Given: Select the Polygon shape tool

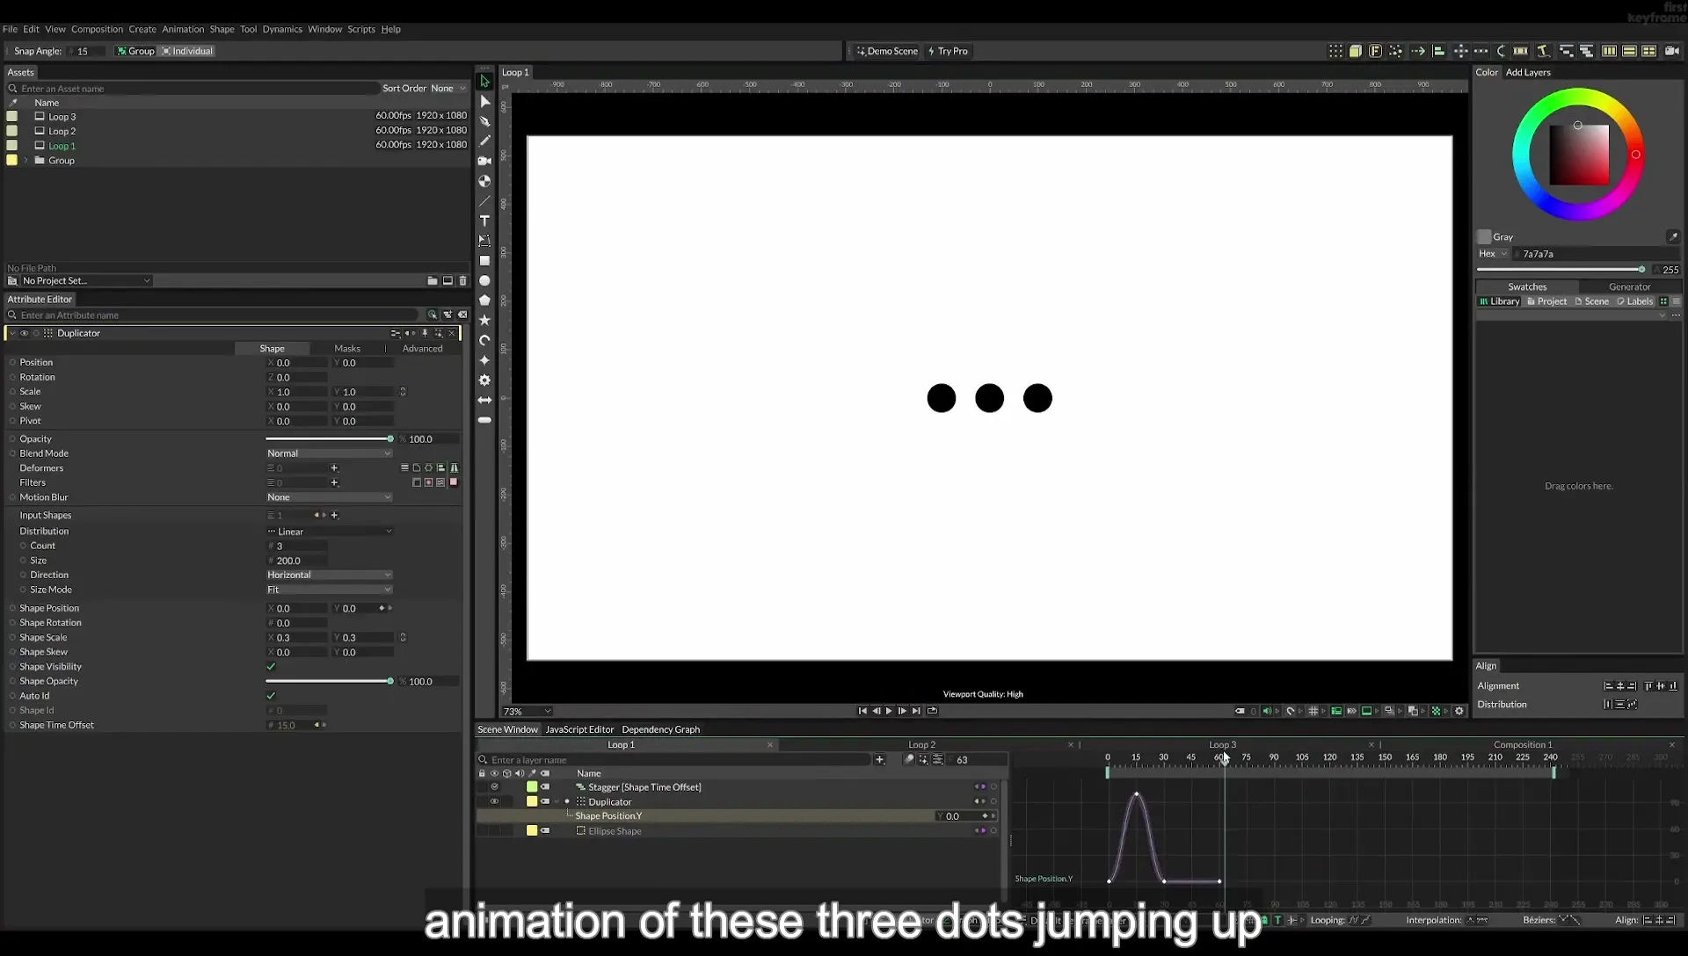Looking at the screenshot, I should point(484,301).
